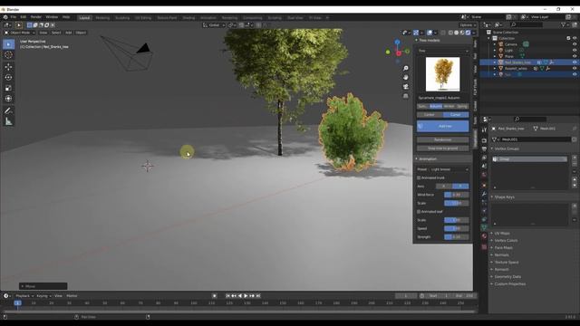Open the Material properties tab icon
The image size is (580, 326).
pos(484,236)
